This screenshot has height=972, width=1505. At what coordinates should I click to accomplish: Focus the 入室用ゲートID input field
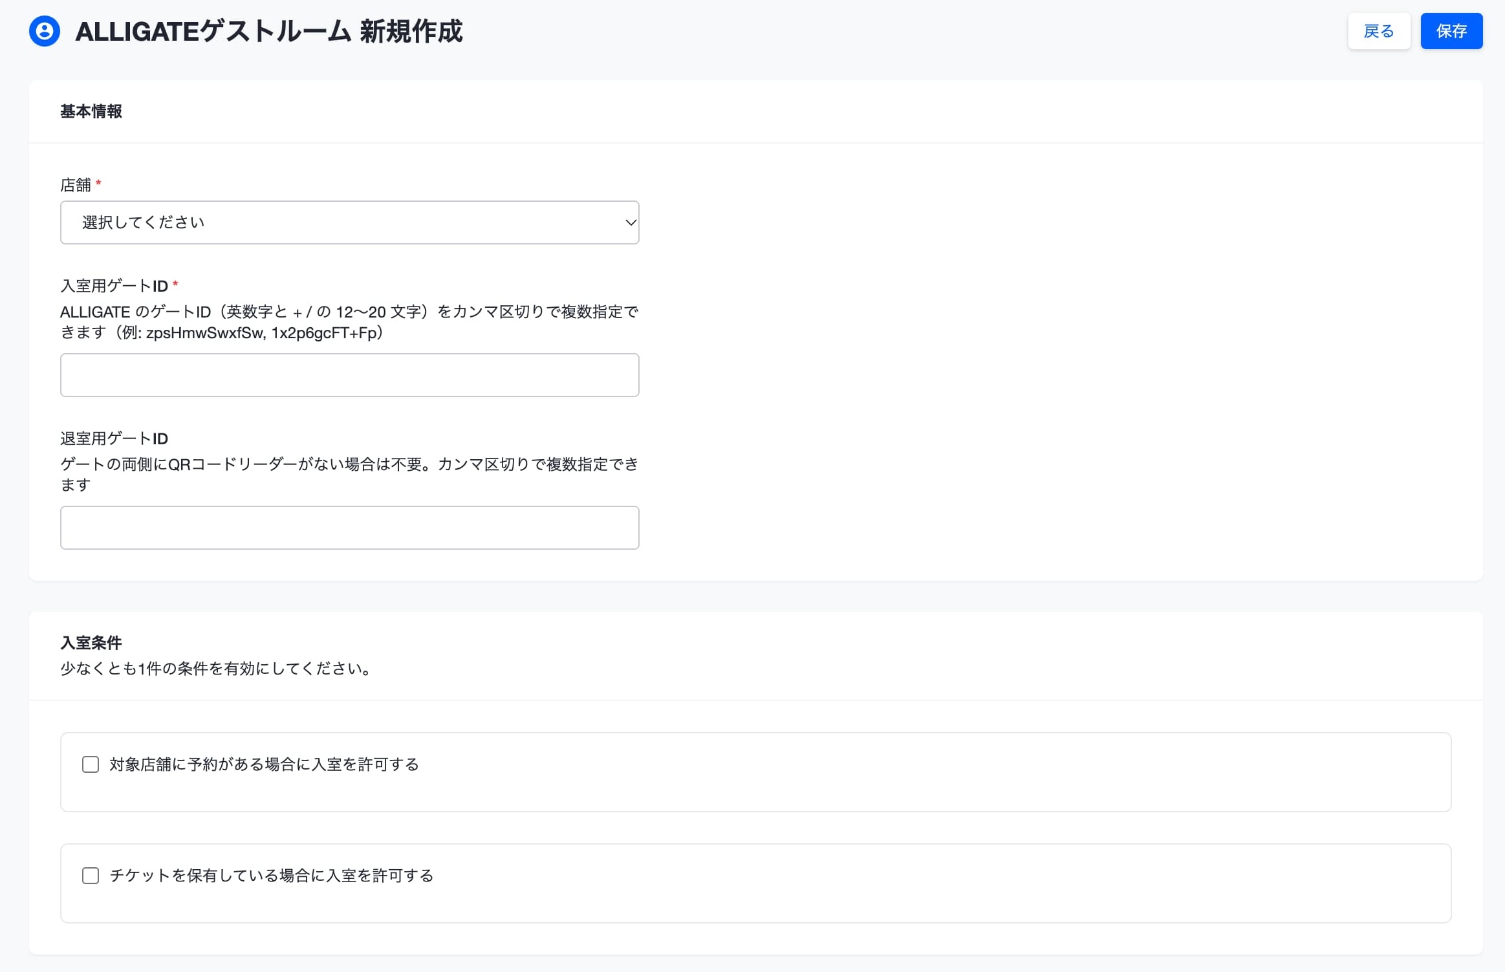pyautogui.click(x=349, y=375)
